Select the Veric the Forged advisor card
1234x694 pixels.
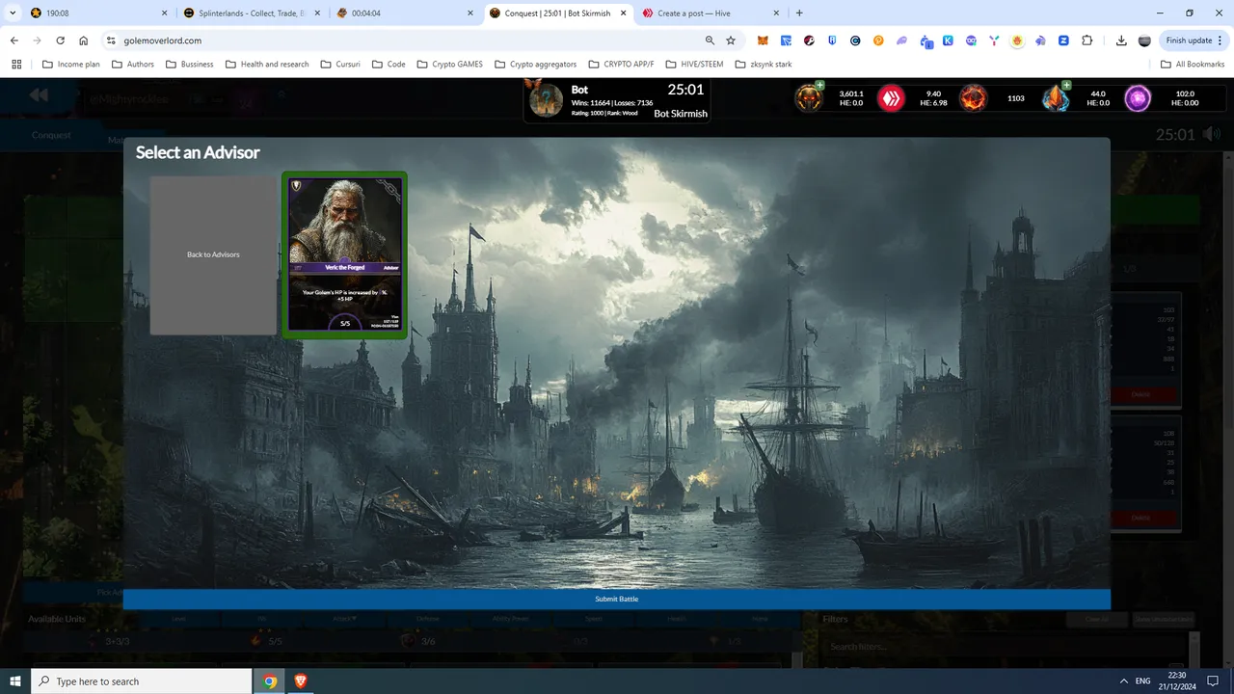344,254
